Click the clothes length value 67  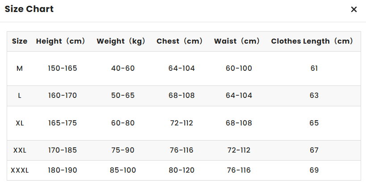pos(314,150)
